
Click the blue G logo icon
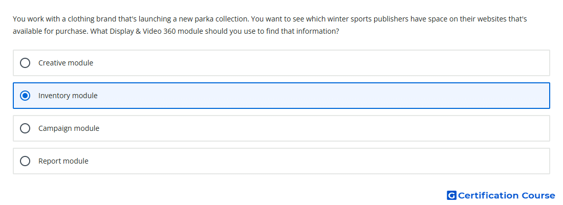coord(451,195)
